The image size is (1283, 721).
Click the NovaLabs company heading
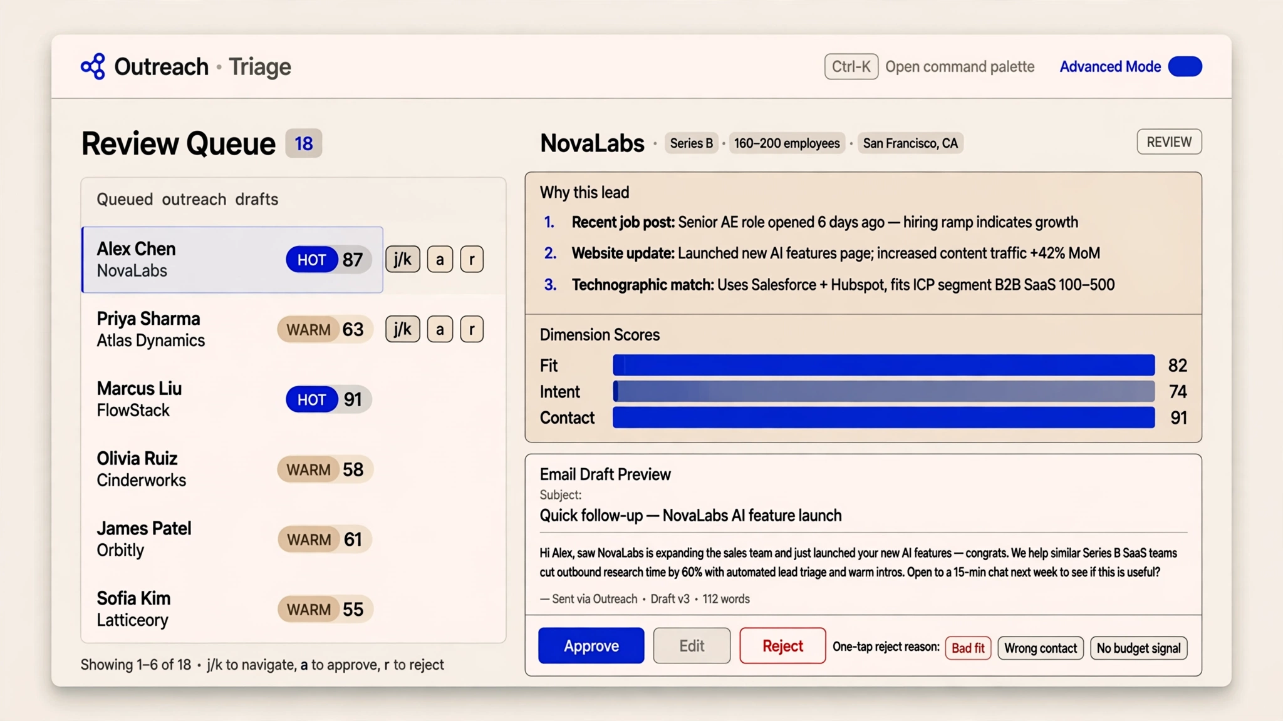tap(592, 143)
